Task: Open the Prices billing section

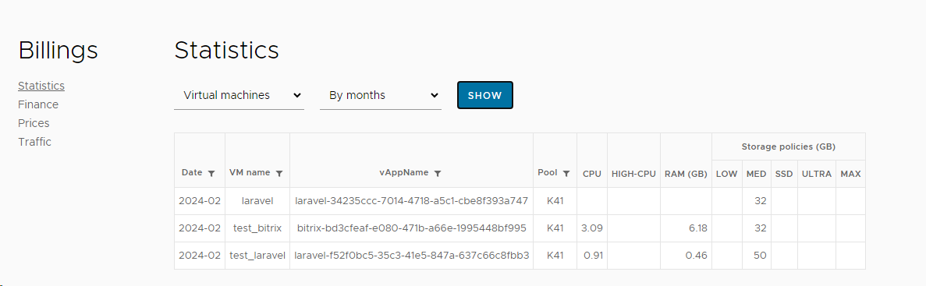Action: pos(34,123)
